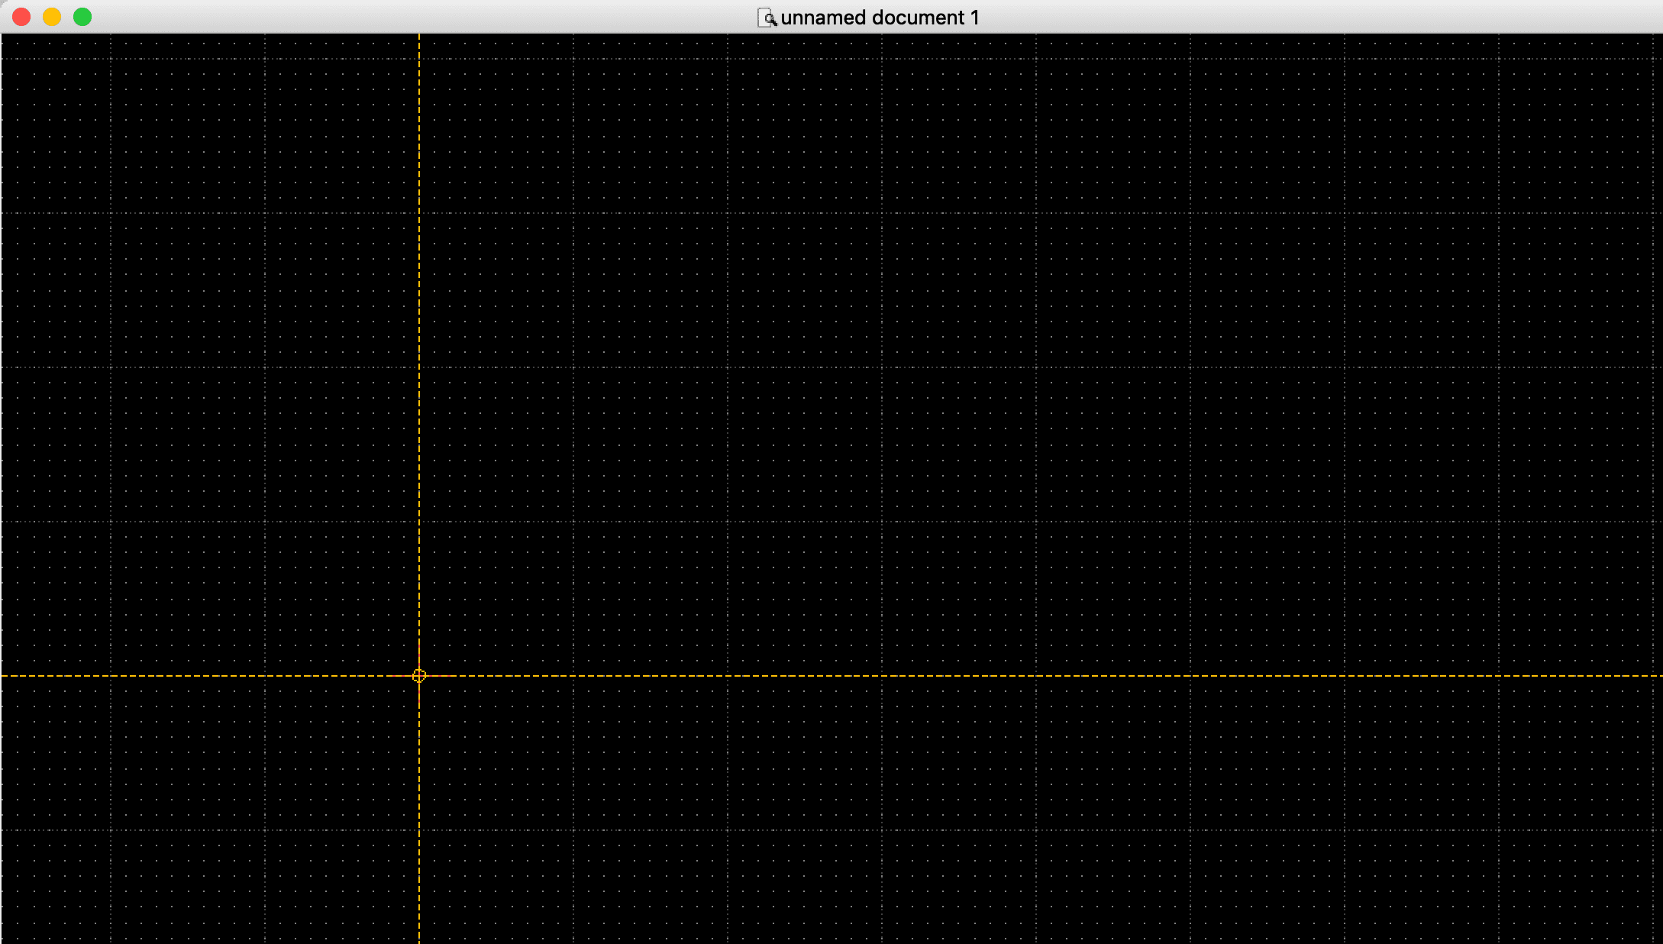Click major grid intersection diagonally up-right of origin
The height and width of the screenshot is (944, 1663).
pos(573,522)
